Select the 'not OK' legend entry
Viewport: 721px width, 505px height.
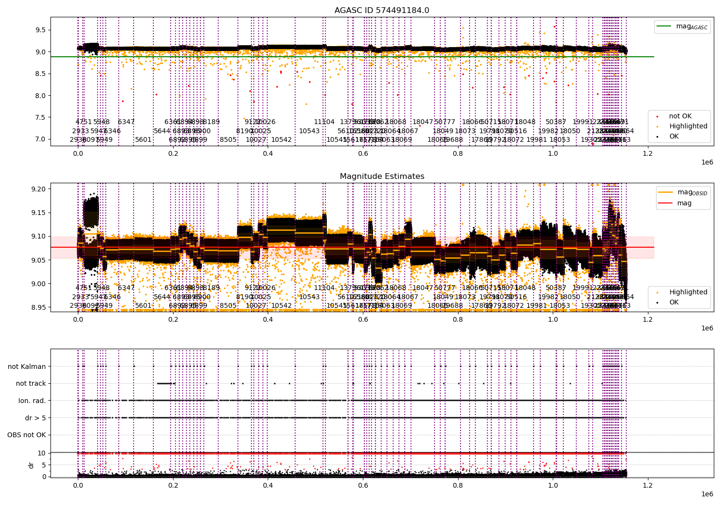pos(674,116)
